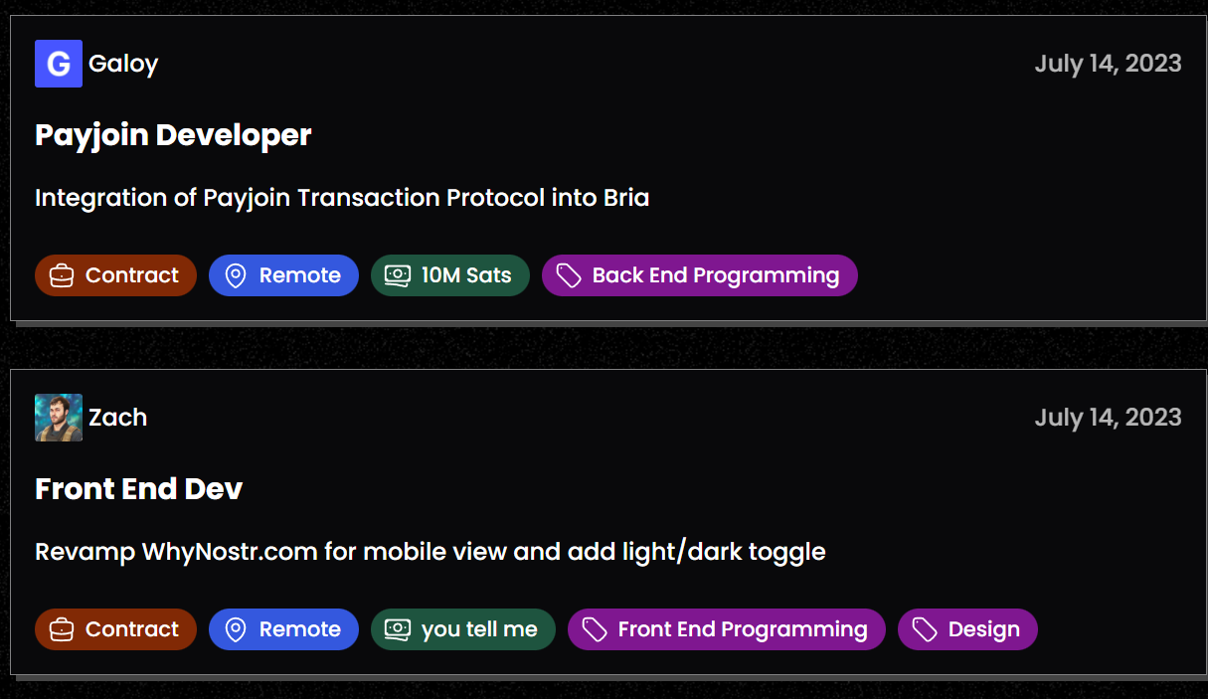The height and width of the screenshot is (699, 1208).
Task: Click the tag icon beside Design
Action: [x=925, y=629]
